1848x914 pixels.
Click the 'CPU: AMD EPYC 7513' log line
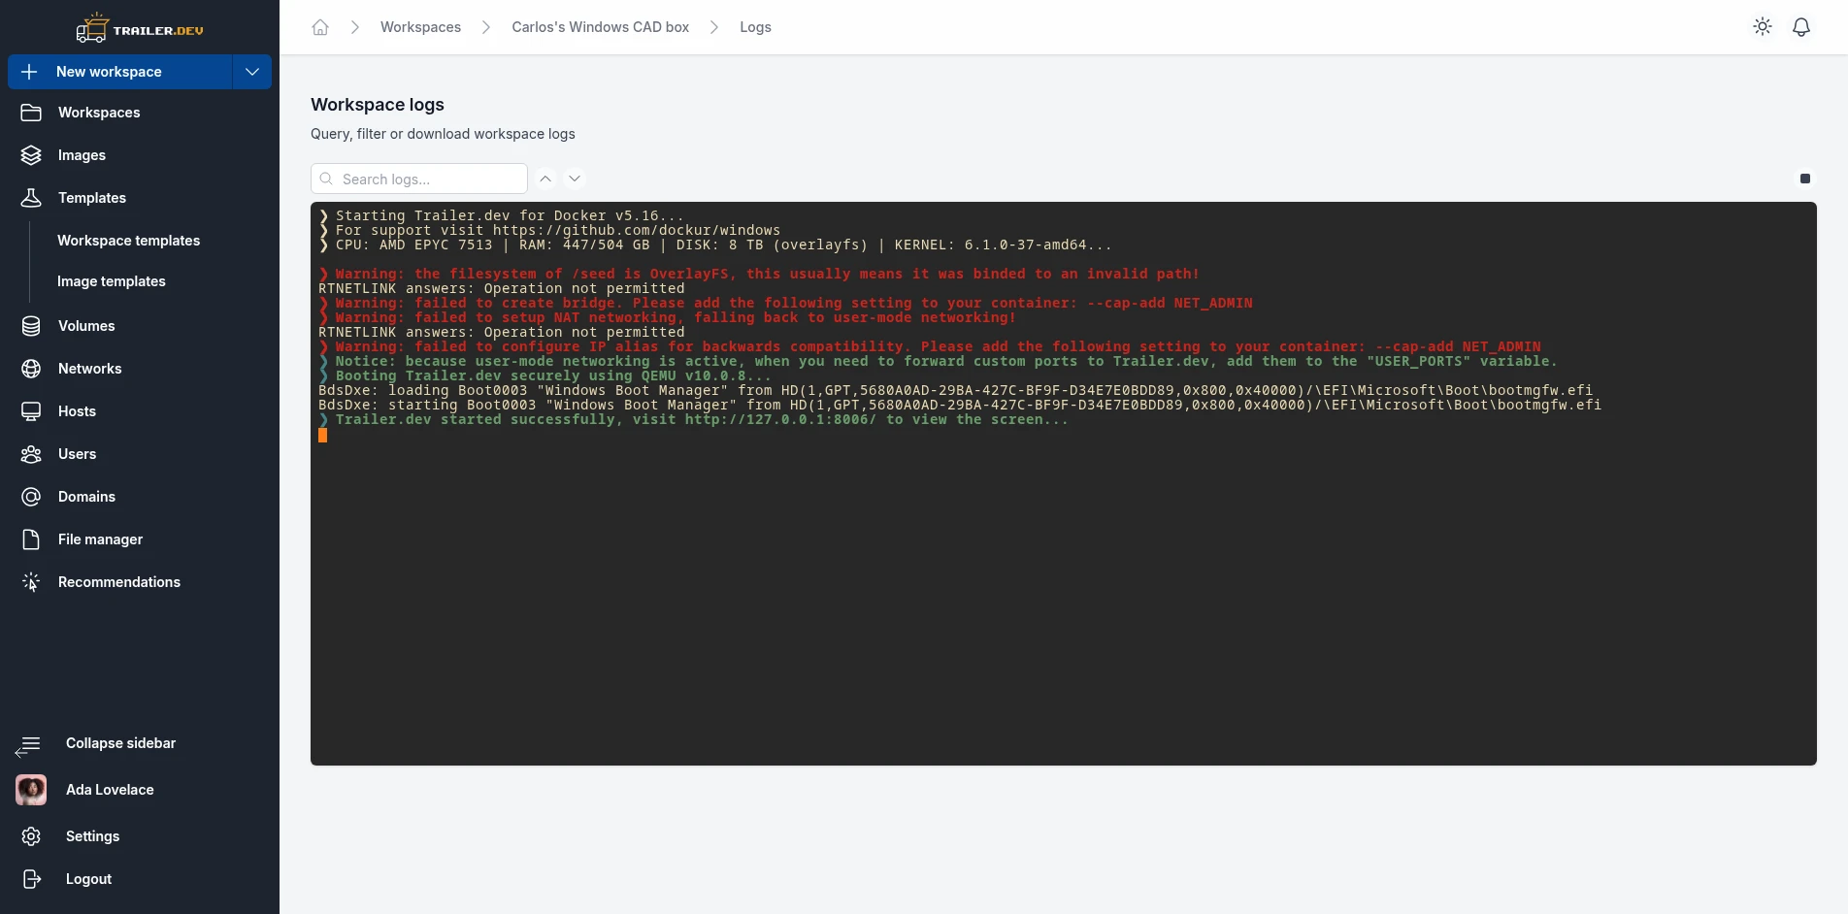[714, 245]
